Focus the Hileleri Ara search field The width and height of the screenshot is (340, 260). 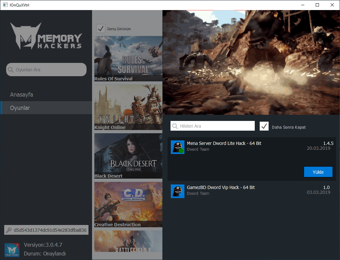213,126
